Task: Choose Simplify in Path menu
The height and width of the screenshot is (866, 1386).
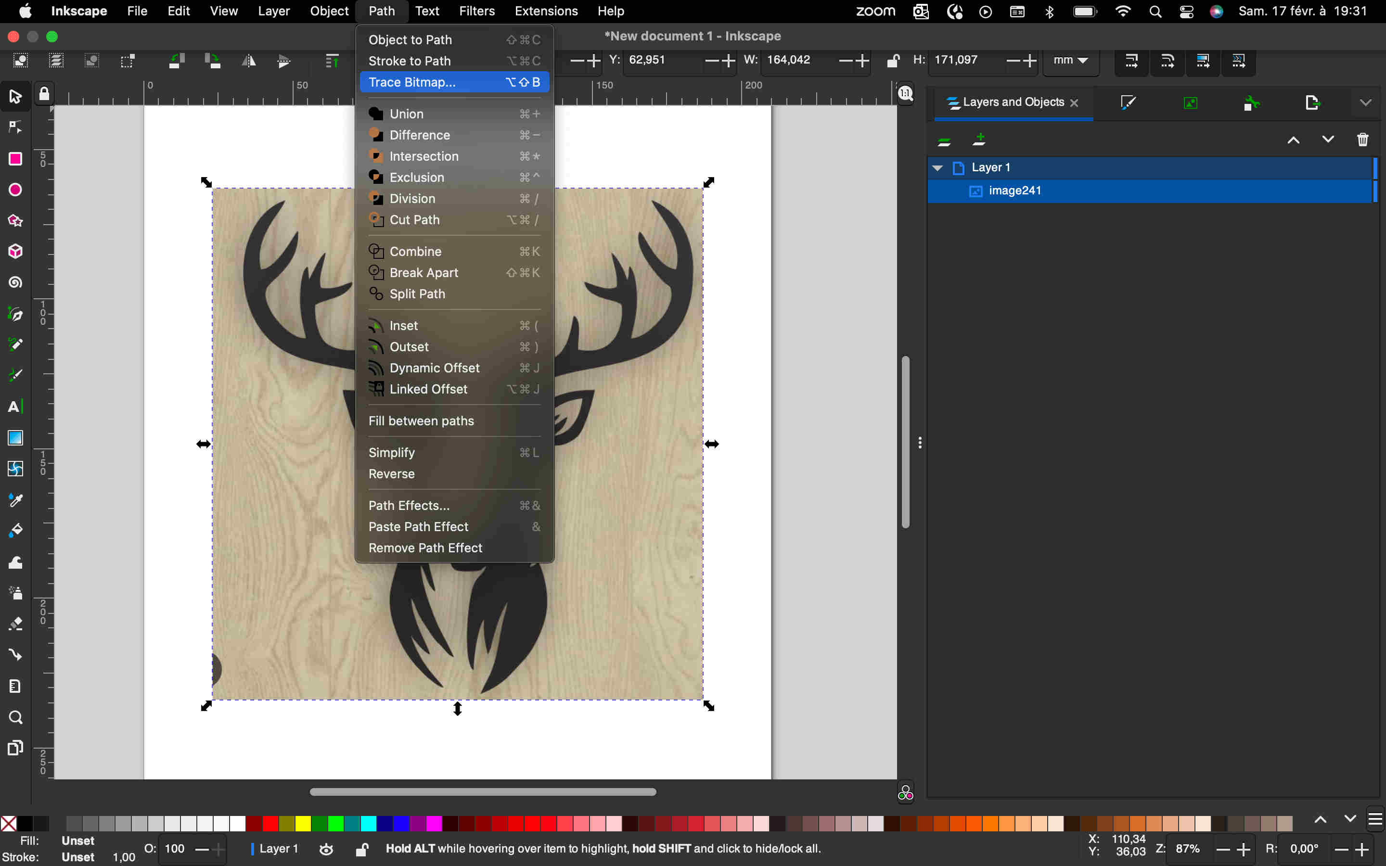Action: point(454,452)
